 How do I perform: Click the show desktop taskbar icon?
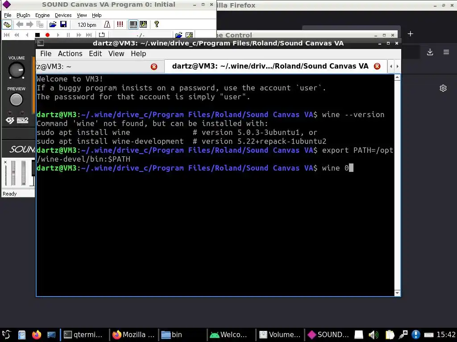pos(51,335)
